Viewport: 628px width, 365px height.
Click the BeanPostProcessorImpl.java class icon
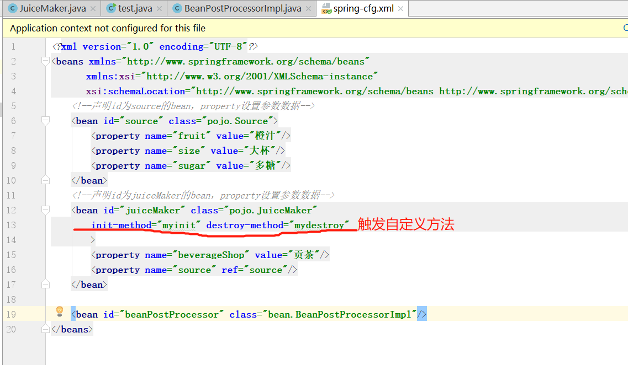[177, 8]
